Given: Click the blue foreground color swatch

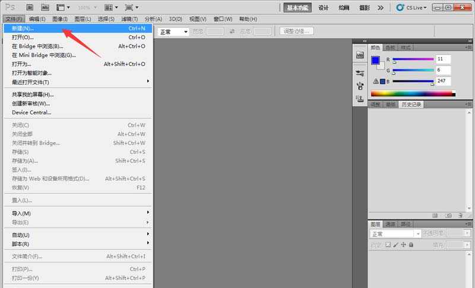Looking at the screenshot, I should pyautogui.click(x=375, y=60).
